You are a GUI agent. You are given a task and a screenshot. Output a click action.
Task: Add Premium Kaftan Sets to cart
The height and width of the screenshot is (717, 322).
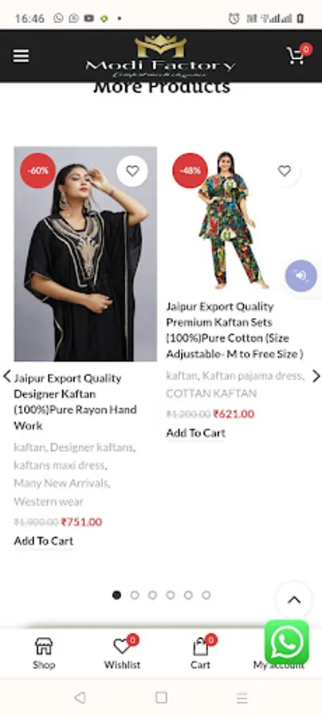(x=196, y=433)
